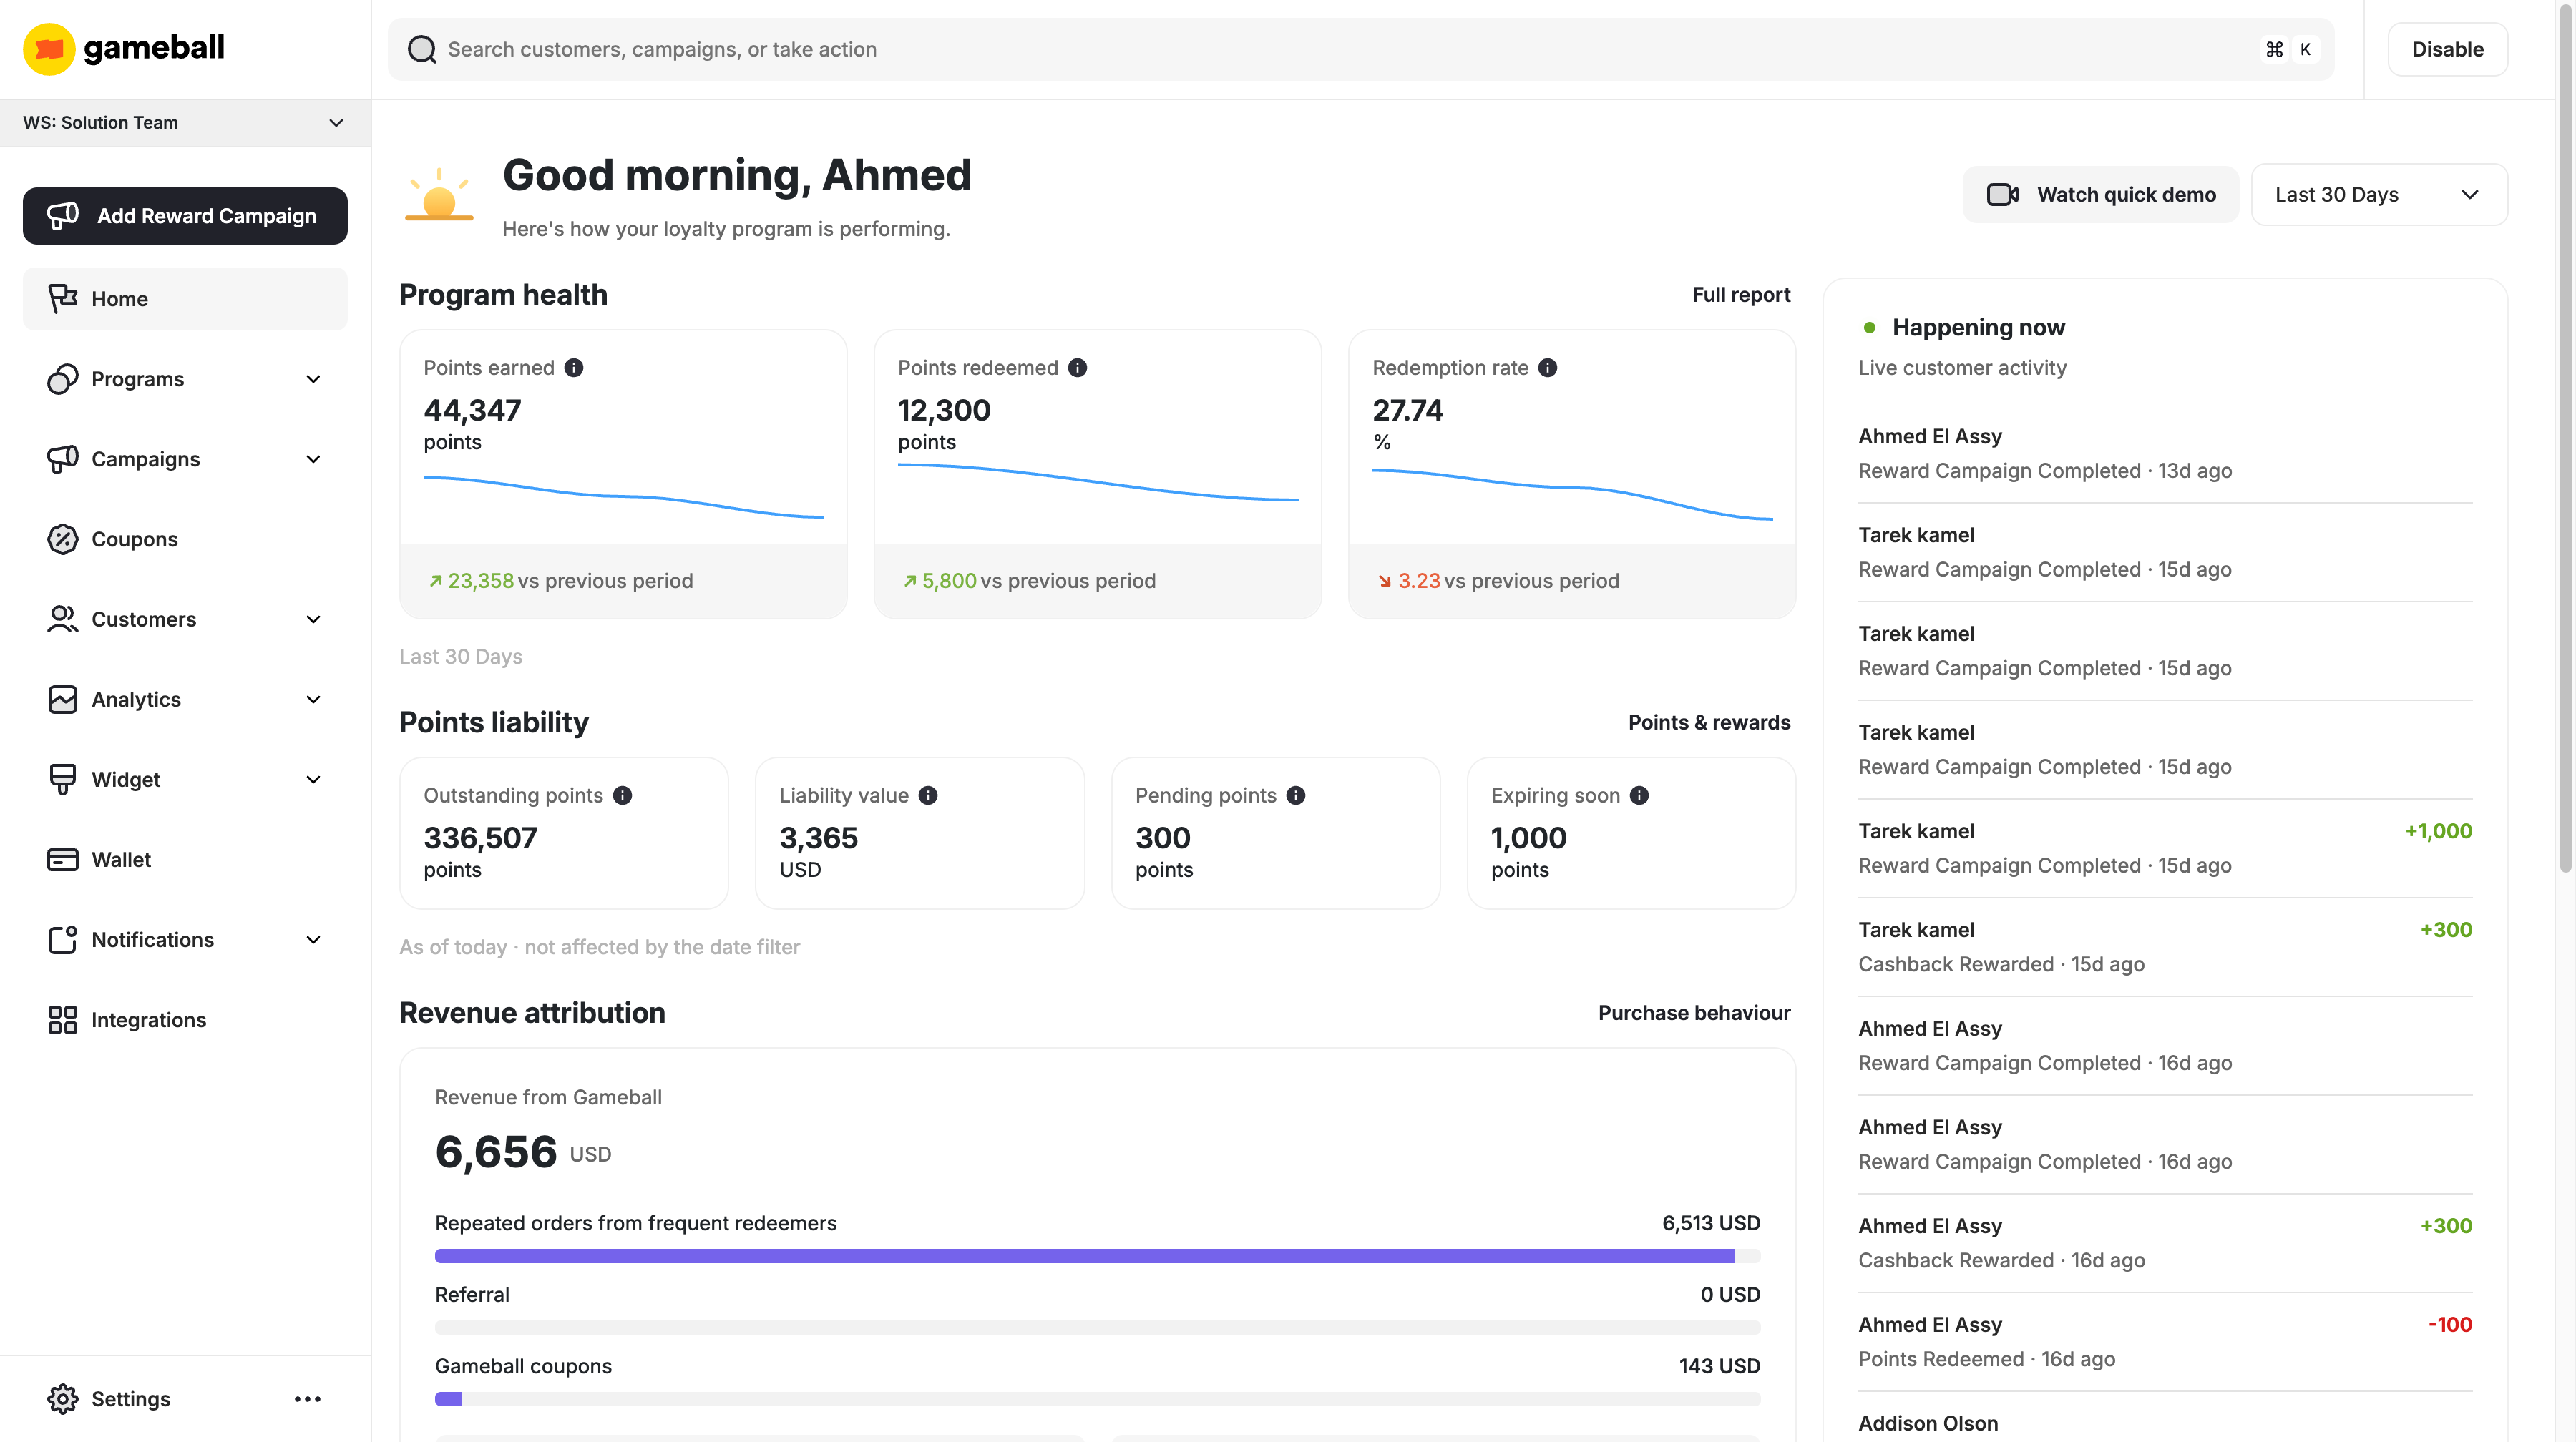The height and width of the screenshot is (1442, 2576).
Task: Click the gameball logo icon
Action: [x=49, y=49]
